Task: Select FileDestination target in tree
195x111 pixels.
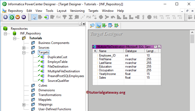Action: pyautogui.click(x=58, y=67)
